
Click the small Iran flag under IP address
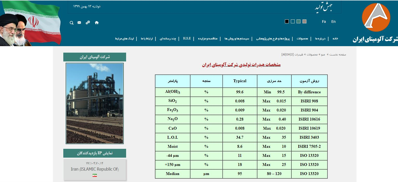coord(95,176)
